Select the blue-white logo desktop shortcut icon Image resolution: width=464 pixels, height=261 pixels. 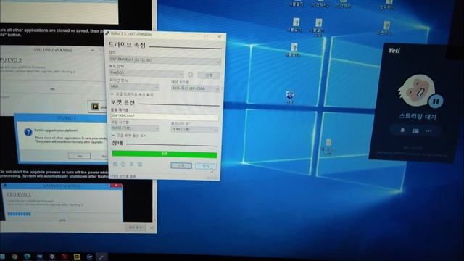[x=290, y=97]
